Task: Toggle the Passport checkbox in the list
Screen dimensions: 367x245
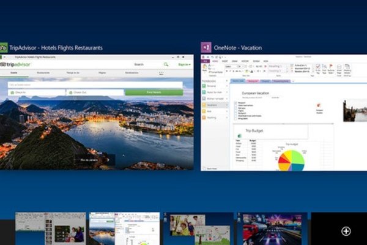Action: pos(235,103)
